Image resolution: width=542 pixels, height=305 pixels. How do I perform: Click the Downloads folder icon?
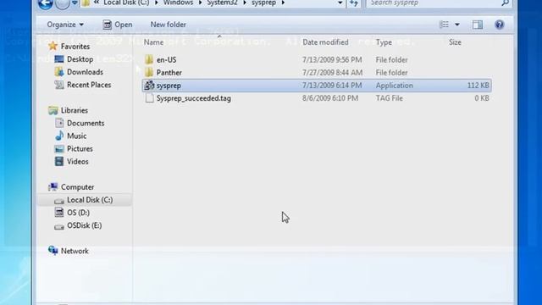click(x=59, y=71)
